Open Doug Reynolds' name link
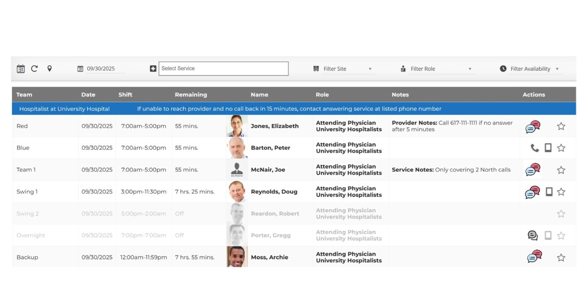 click(274, 192)
